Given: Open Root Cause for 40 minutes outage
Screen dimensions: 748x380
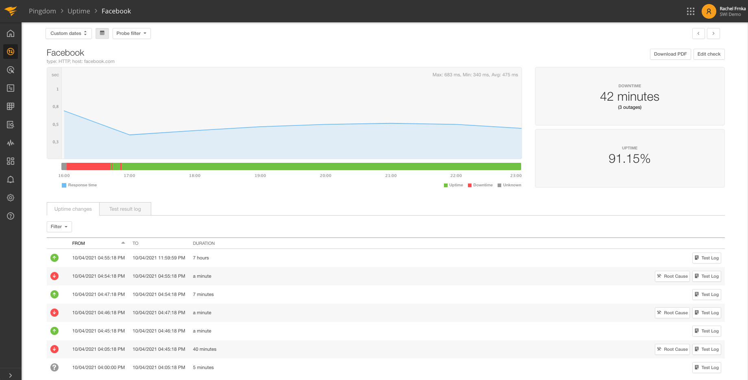Looking at the screenshot, I should (x=672, y=349).
